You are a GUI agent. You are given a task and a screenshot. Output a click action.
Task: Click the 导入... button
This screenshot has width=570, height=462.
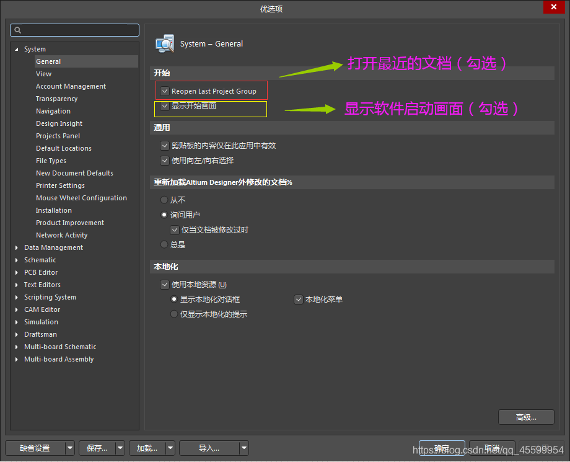tap(209, 448)
